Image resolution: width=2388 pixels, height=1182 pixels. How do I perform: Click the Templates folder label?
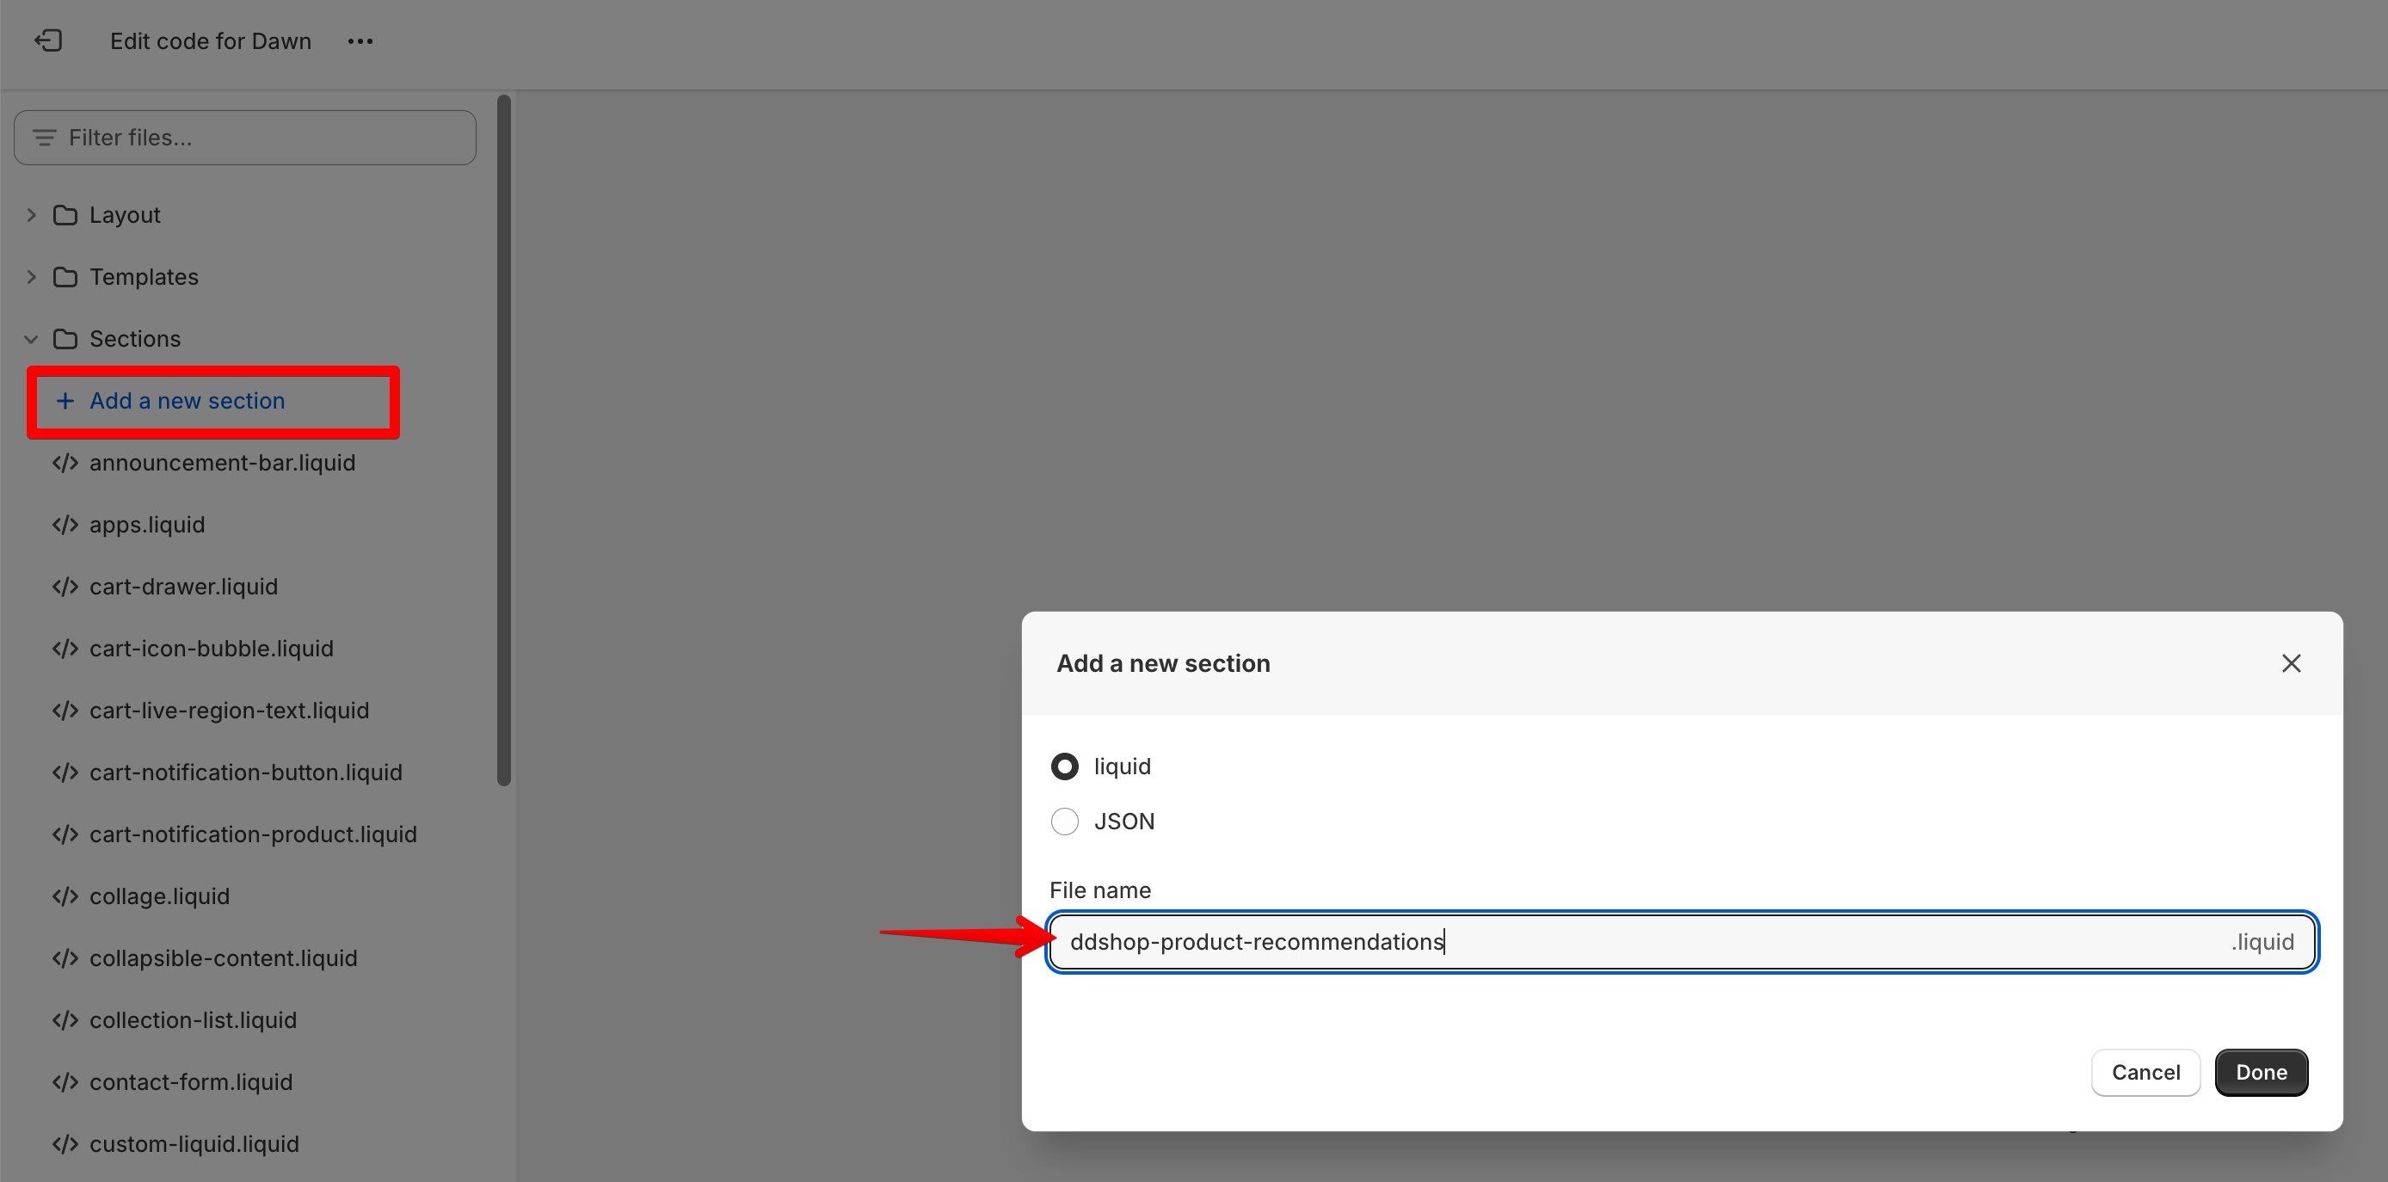pyautogui.click(x=144, y=277)
